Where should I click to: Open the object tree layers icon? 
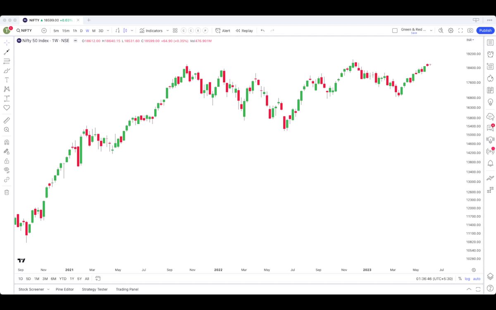coord(490,276)
